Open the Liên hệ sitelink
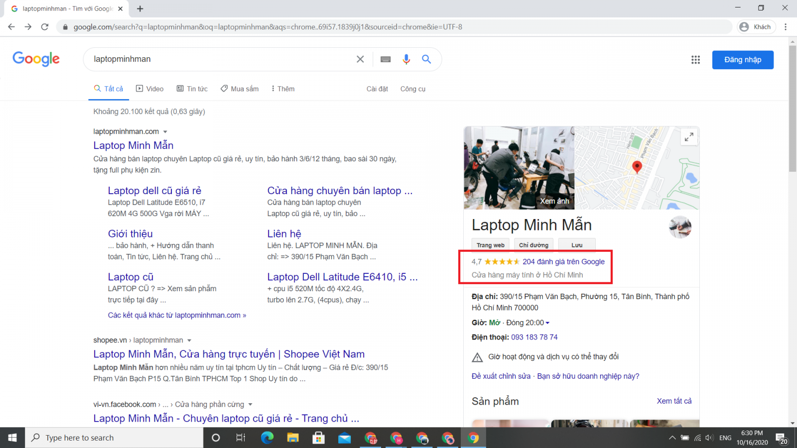This screenshot has width=797, height=448. 284,234
